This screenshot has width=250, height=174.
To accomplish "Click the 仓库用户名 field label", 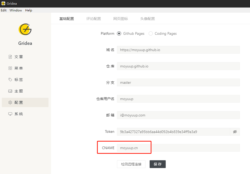I will coord(105,99).
